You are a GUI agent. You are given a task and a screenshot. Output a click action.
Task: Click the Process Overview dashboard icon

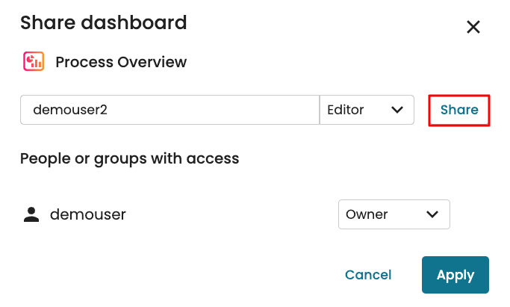[33, 62]
